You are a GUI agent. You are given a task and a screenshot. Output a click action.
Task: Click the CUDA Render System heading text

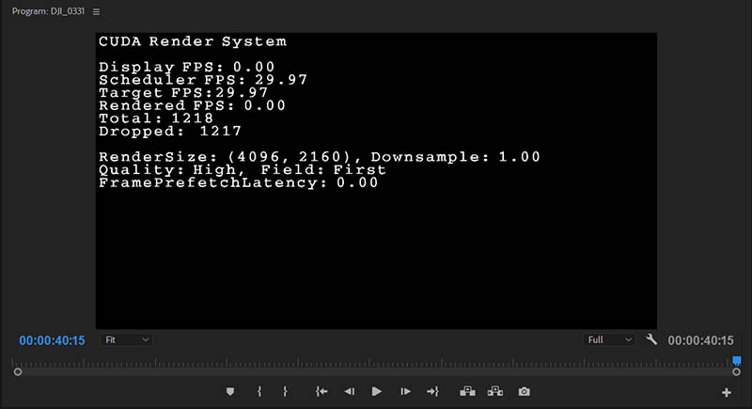pos(193,41)
